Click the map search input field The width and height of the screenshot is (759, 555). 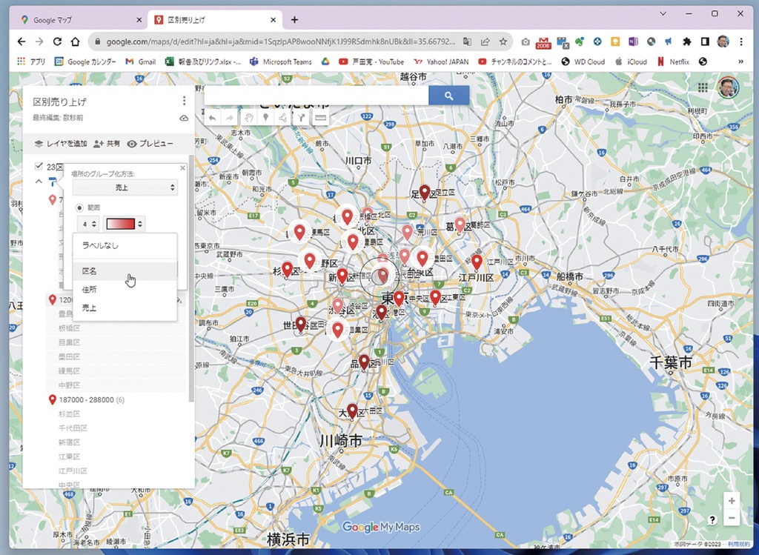pos(316,96)
